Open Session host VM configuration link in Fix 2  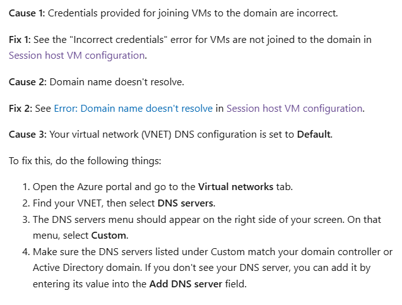294,109
